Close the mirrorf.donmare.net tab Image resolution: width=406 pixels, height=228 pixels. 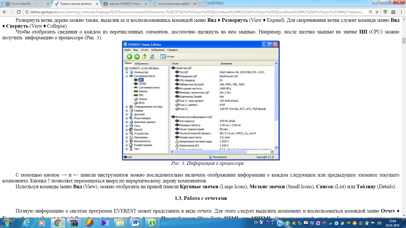coord(195,4)
